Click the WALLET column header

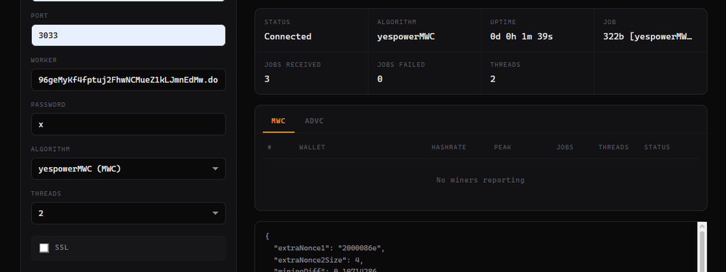point(312,147)
